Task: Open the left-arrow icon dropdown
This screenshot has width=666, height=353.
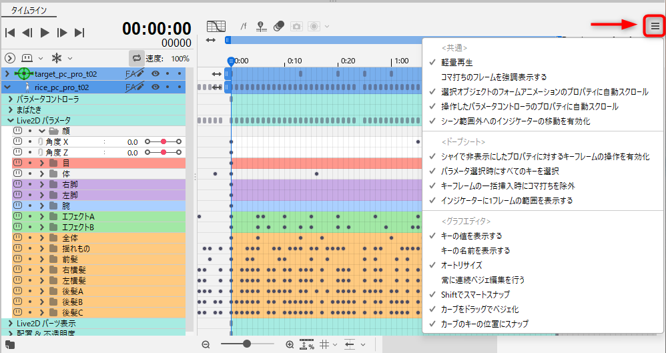Action: point(363,345)
